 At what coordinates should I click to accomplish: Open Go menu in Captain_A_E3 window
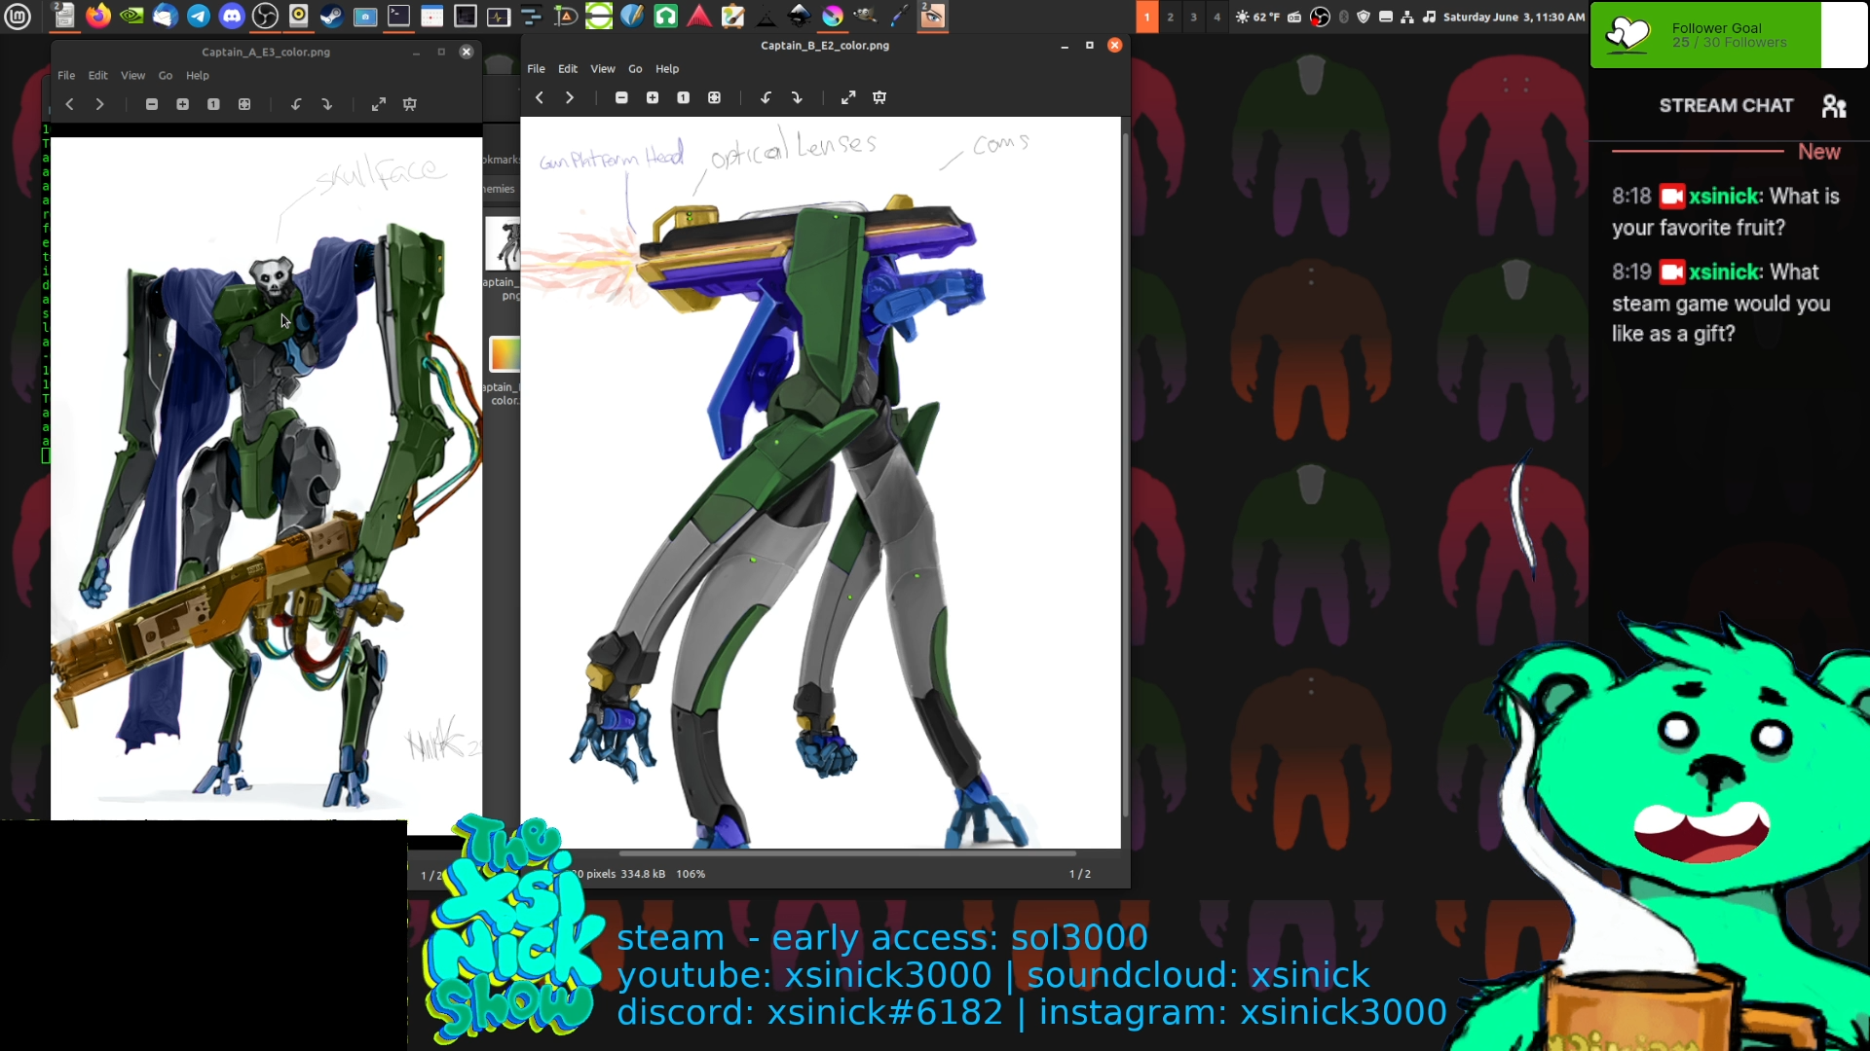(166, 76)
